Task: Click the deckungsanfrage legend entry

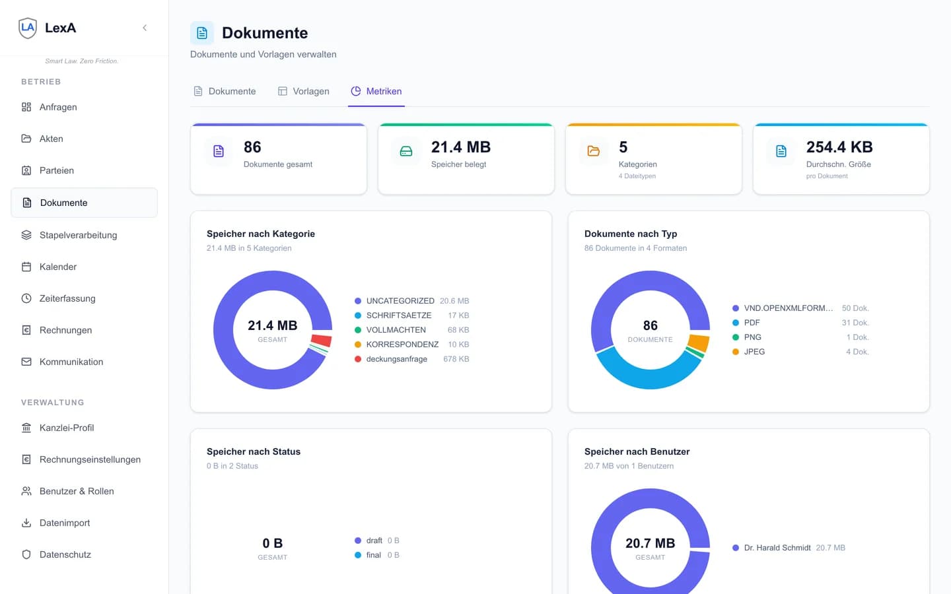Action: tap(396, 359)
